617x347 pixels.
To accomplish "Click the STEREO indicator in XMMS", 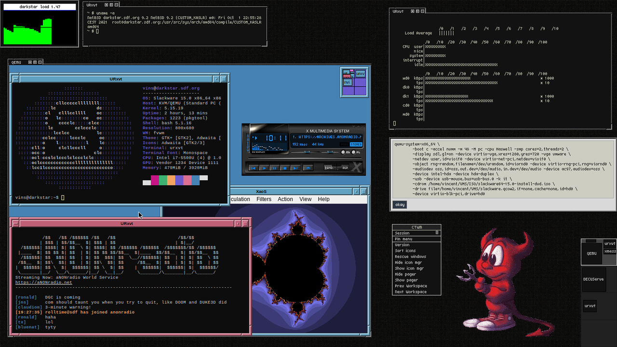I will click(356, 144).
